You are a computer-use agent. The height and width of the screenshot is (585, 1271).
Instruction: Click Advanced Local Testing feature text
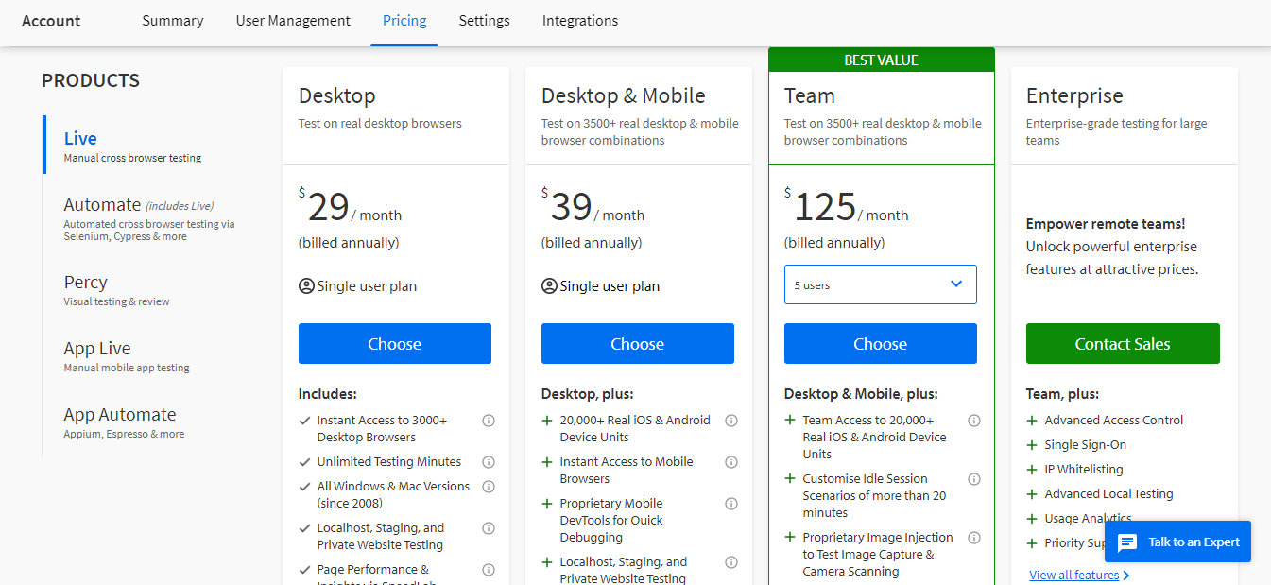(x=1108, y=494)
